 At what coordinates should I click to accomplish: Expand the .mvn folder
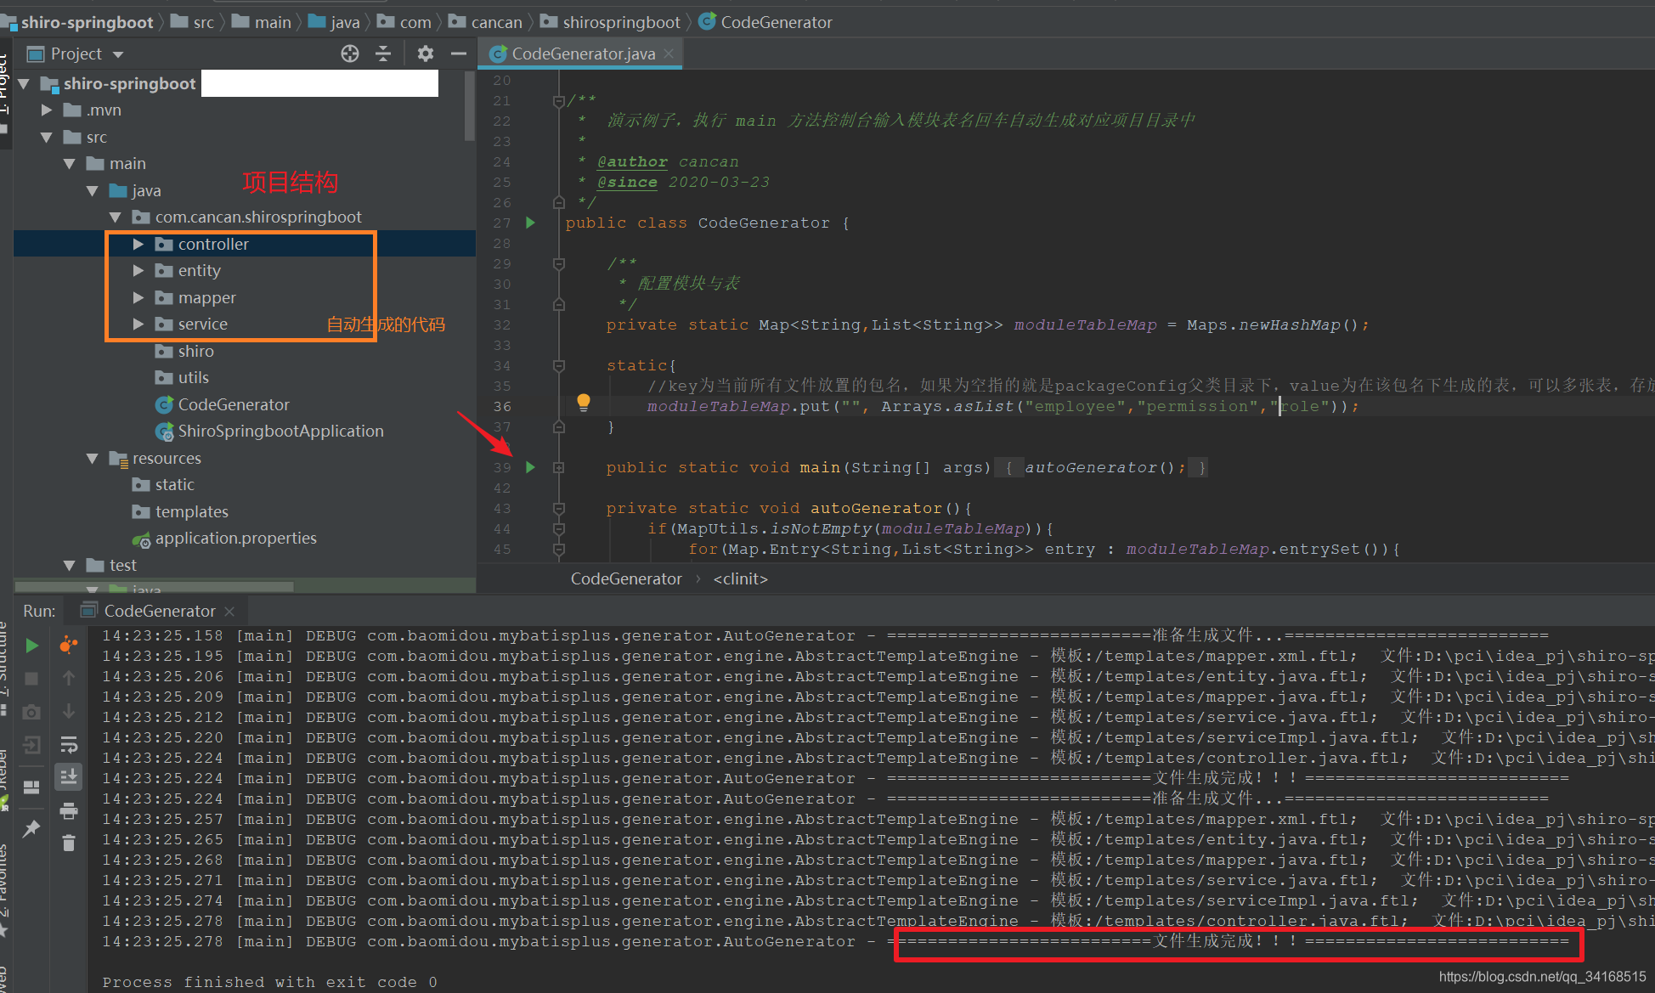(x=48, y=110)
